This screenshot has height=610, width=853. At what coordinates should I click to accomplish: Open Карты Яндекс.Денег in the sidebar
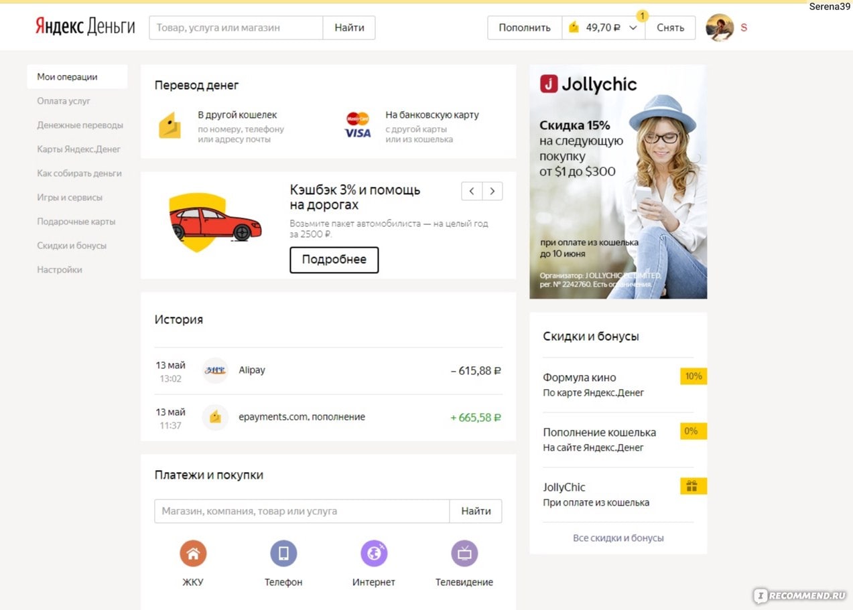(79, 149)
